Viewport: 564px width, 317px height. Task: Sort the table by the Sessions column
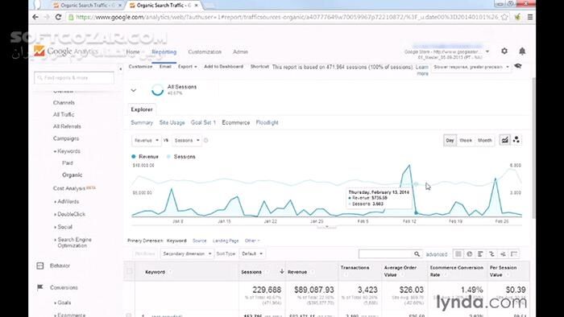pos(251,272)
